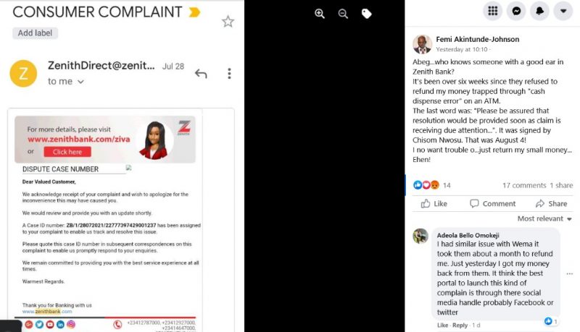Zoom out of the photo

[x=343, y=14]
